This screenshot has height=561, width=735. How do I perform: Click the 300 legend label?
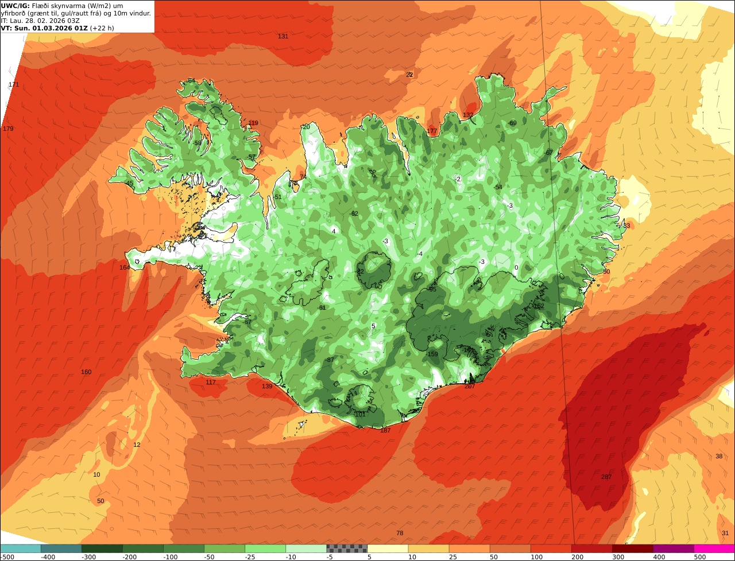point(618,557)
